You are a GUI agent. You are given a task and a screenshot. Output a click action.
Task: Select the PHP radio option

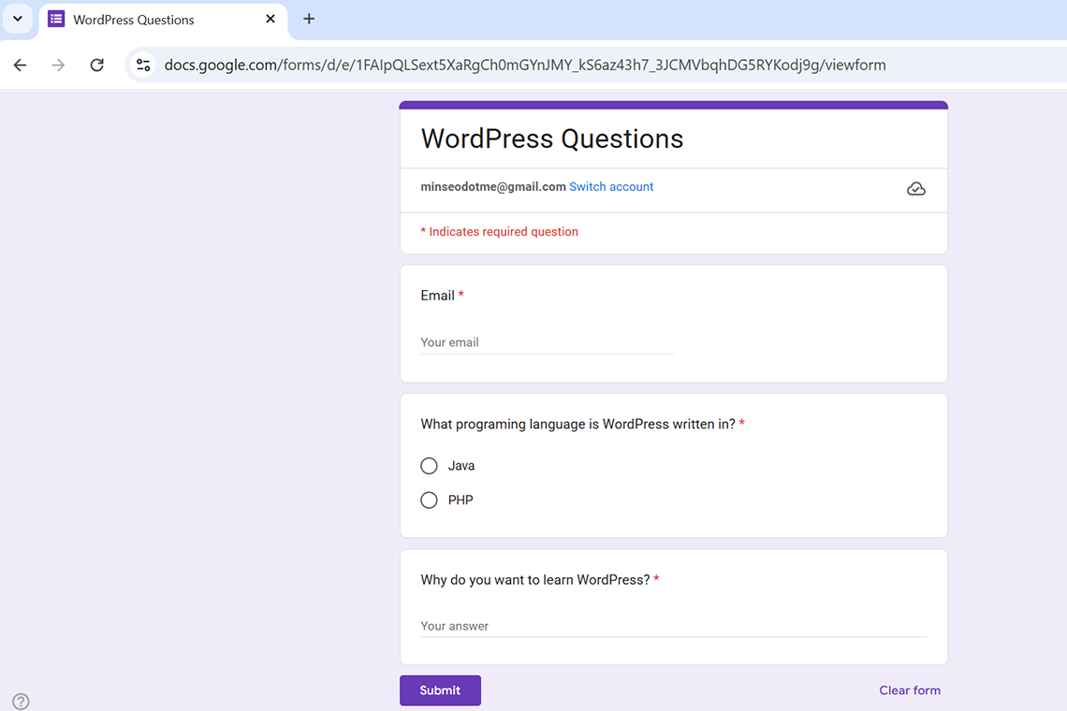tap(429, 501)
